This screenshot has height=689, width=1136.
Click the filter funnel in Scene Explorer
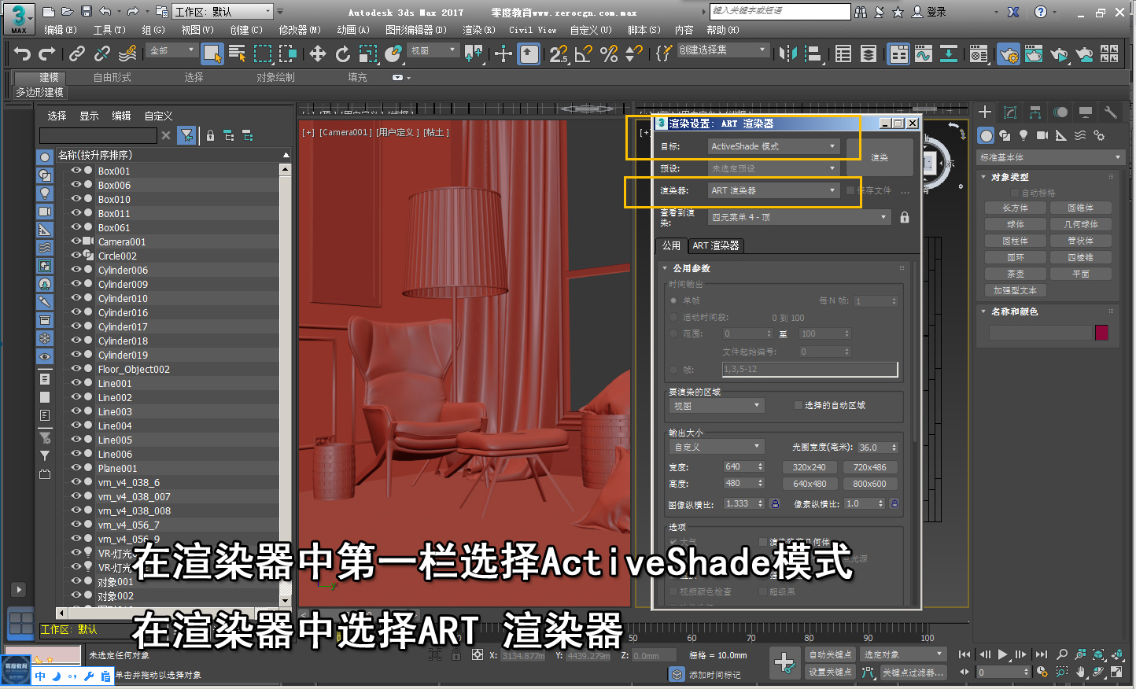[x=186, y=135]
